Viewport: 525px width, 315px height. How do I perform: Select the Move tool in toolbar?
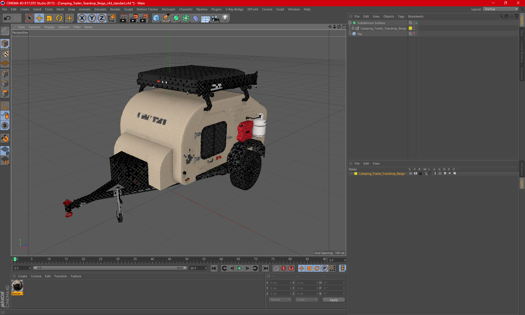click(39, 18)
